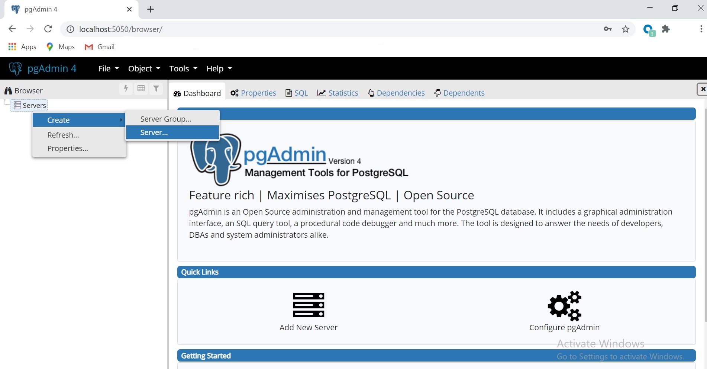707x369 pixels.
Task: Open the Maps bookmark
Action: coord(61,47)
